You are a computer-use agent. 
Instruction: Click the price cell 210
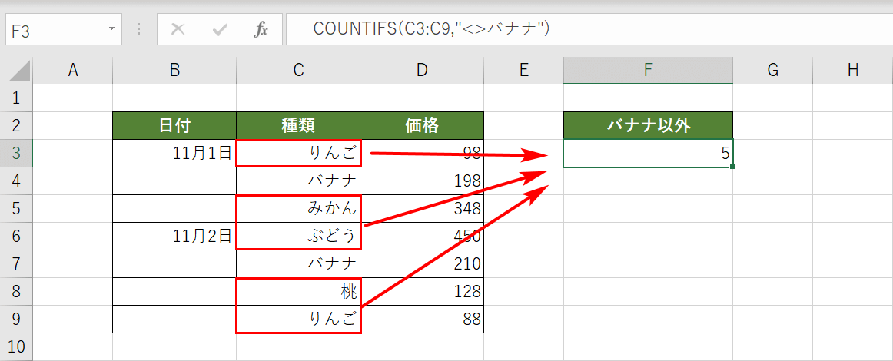[x=421, y=263]
